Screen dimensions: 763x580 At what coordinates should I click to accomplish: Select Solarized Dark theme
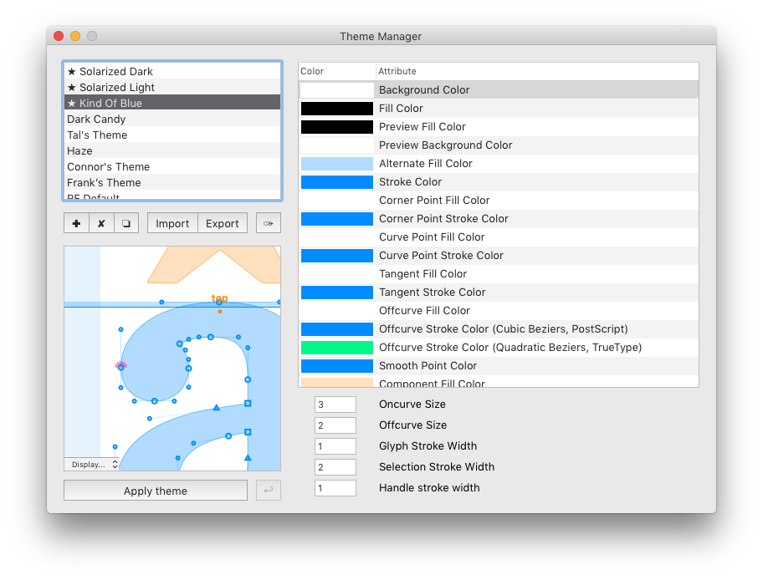[172, 72]
